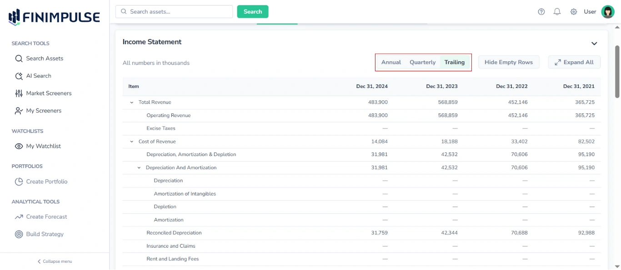Open AI Search from the sidebar

coord(18,76)
